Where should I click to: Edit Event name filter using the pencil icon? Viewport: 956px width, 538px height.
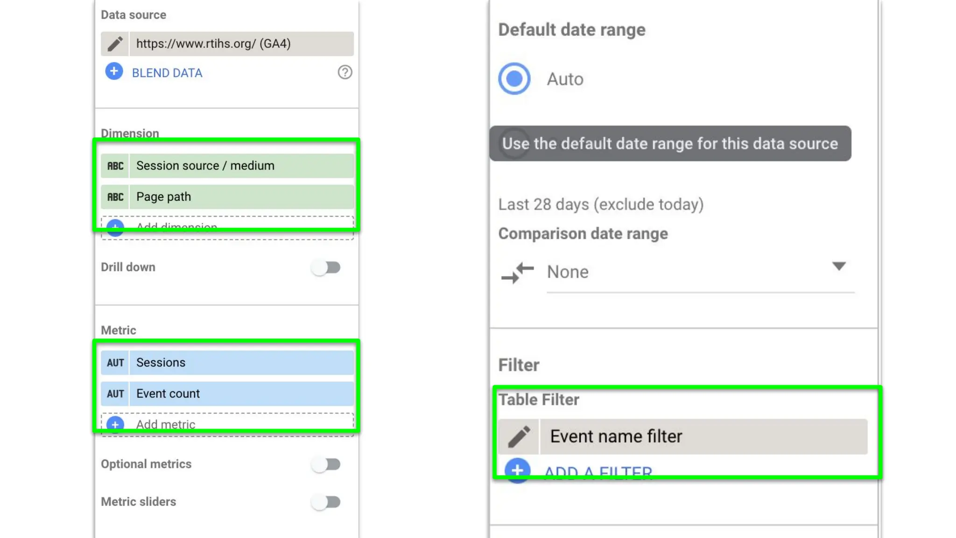[519, 437]
